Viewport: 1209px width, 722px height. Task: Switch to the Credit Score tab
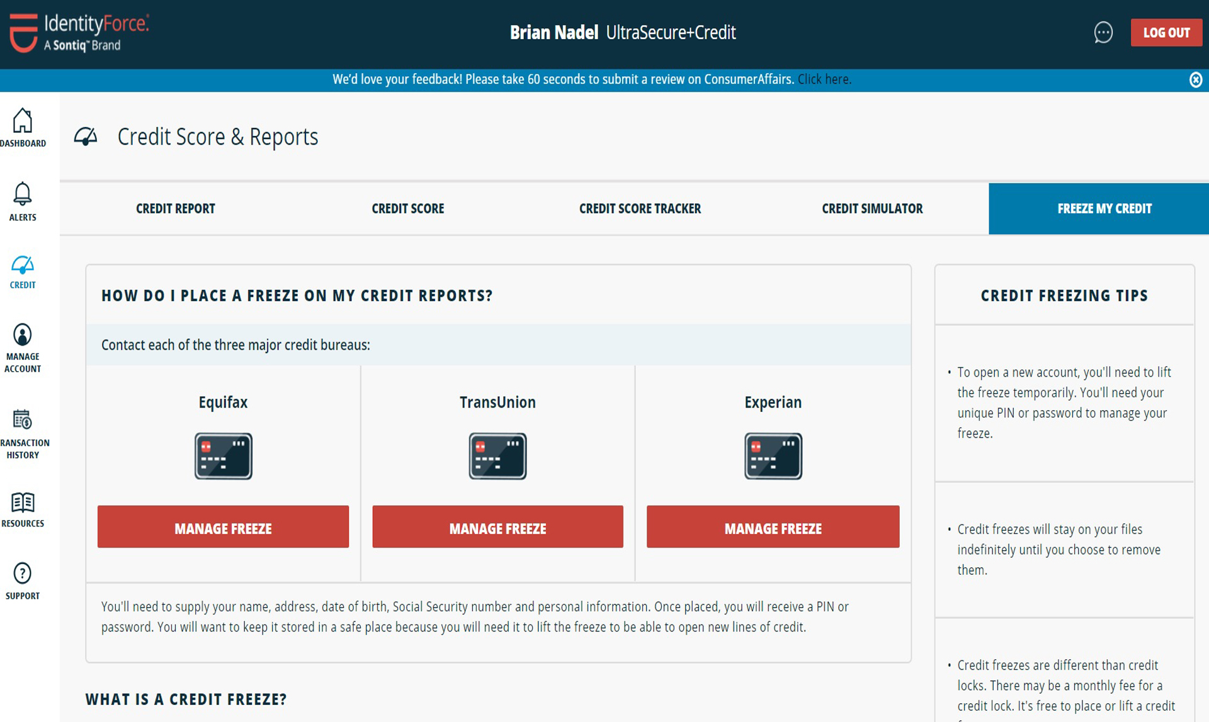408,209
